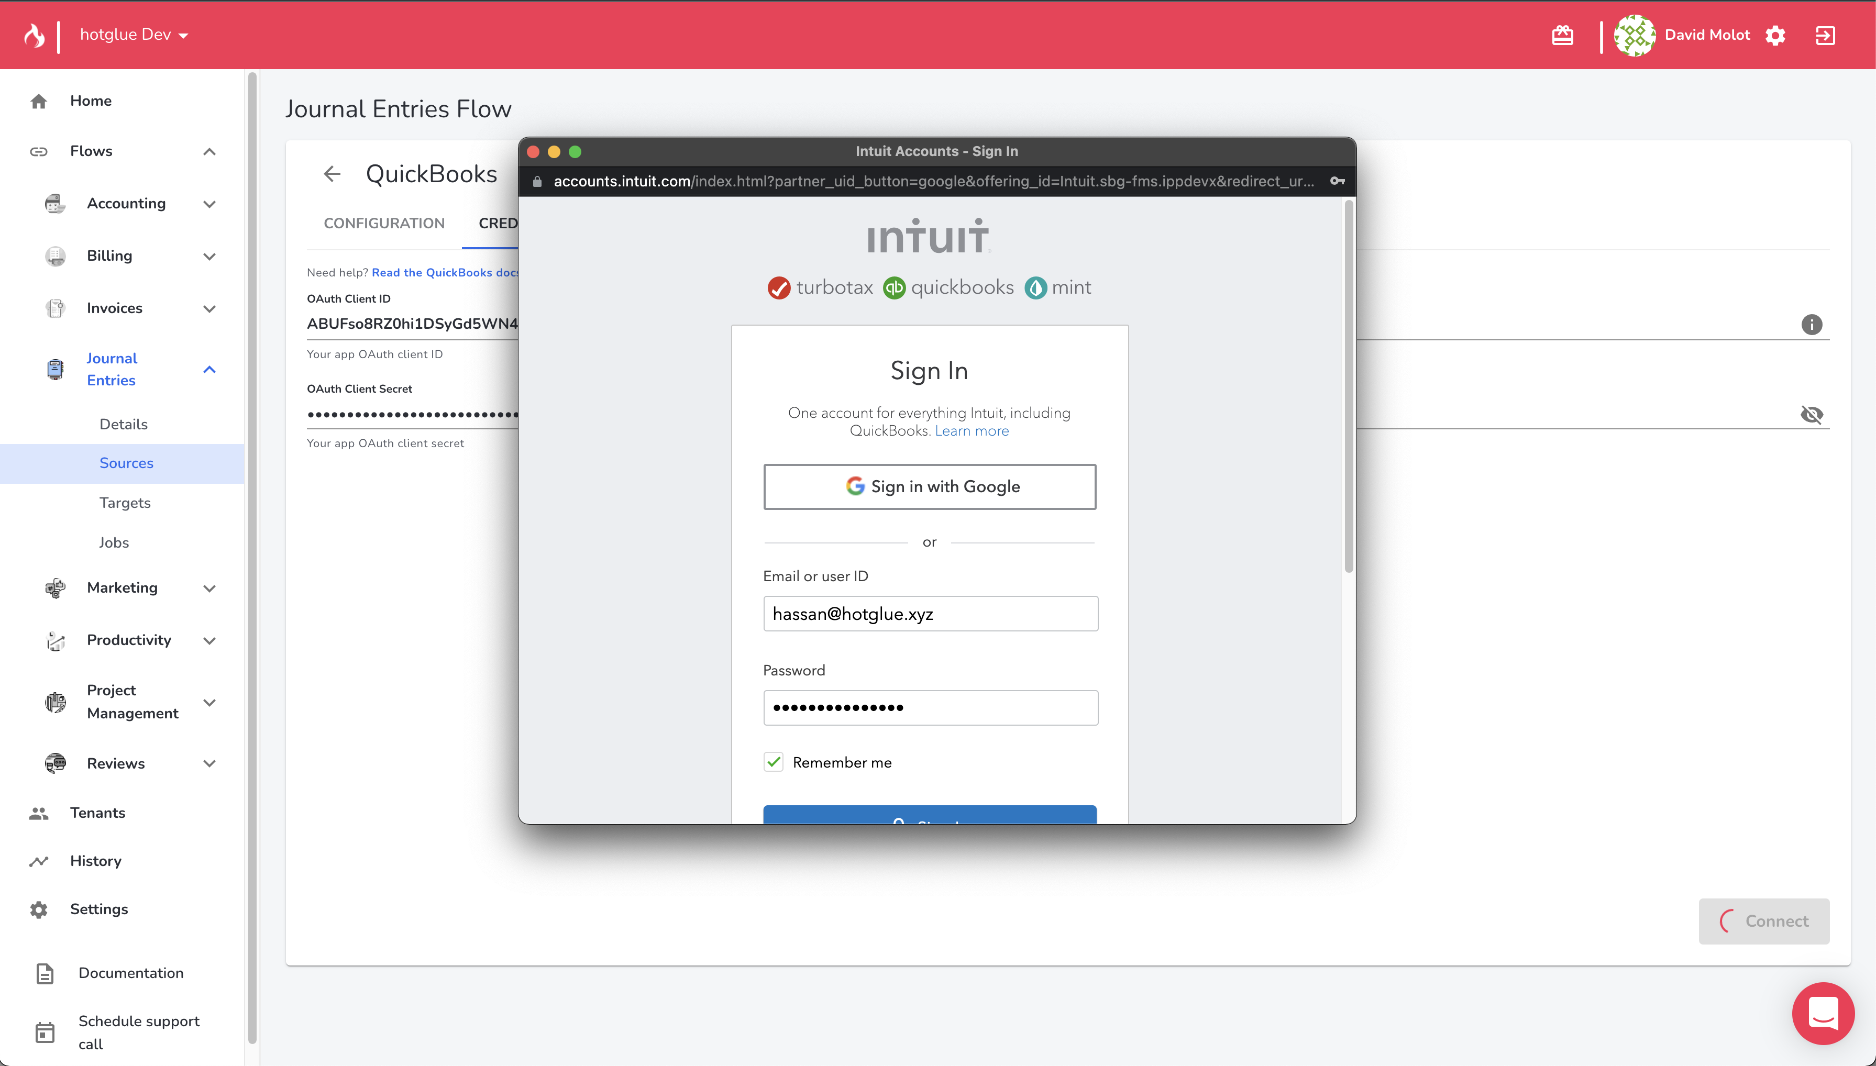Click Sign in with Google button
The height and width of the screenshot is (1066, 1876).
click(929, 487)
